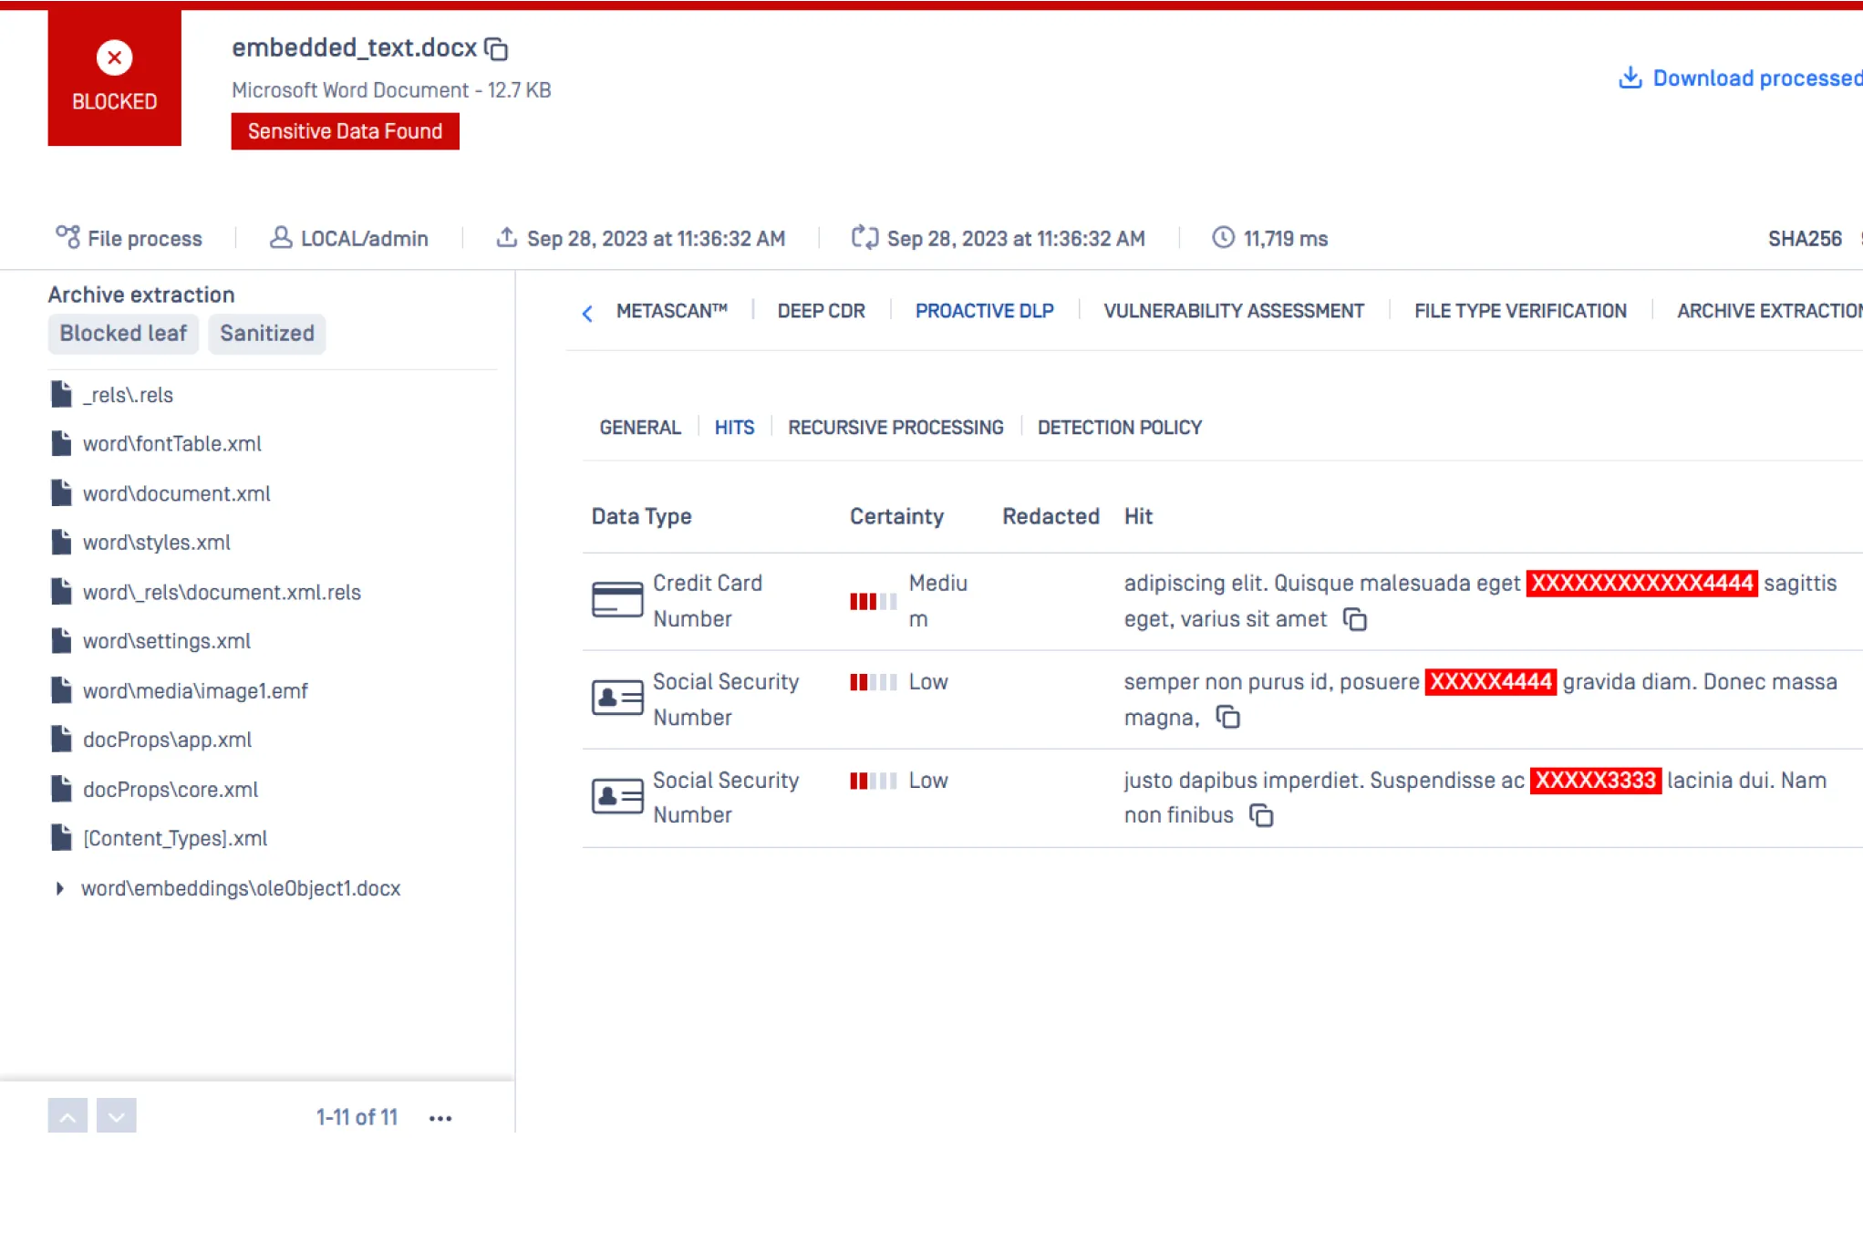Viewport: 1863px width, 1242px height.
Task: Copy the credit card hit text
Action: click(x=1355, y=620)
